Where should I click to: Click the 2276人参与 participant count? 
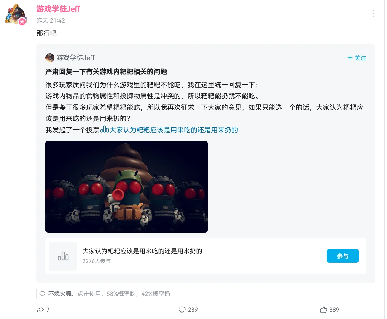pos(97,261)
